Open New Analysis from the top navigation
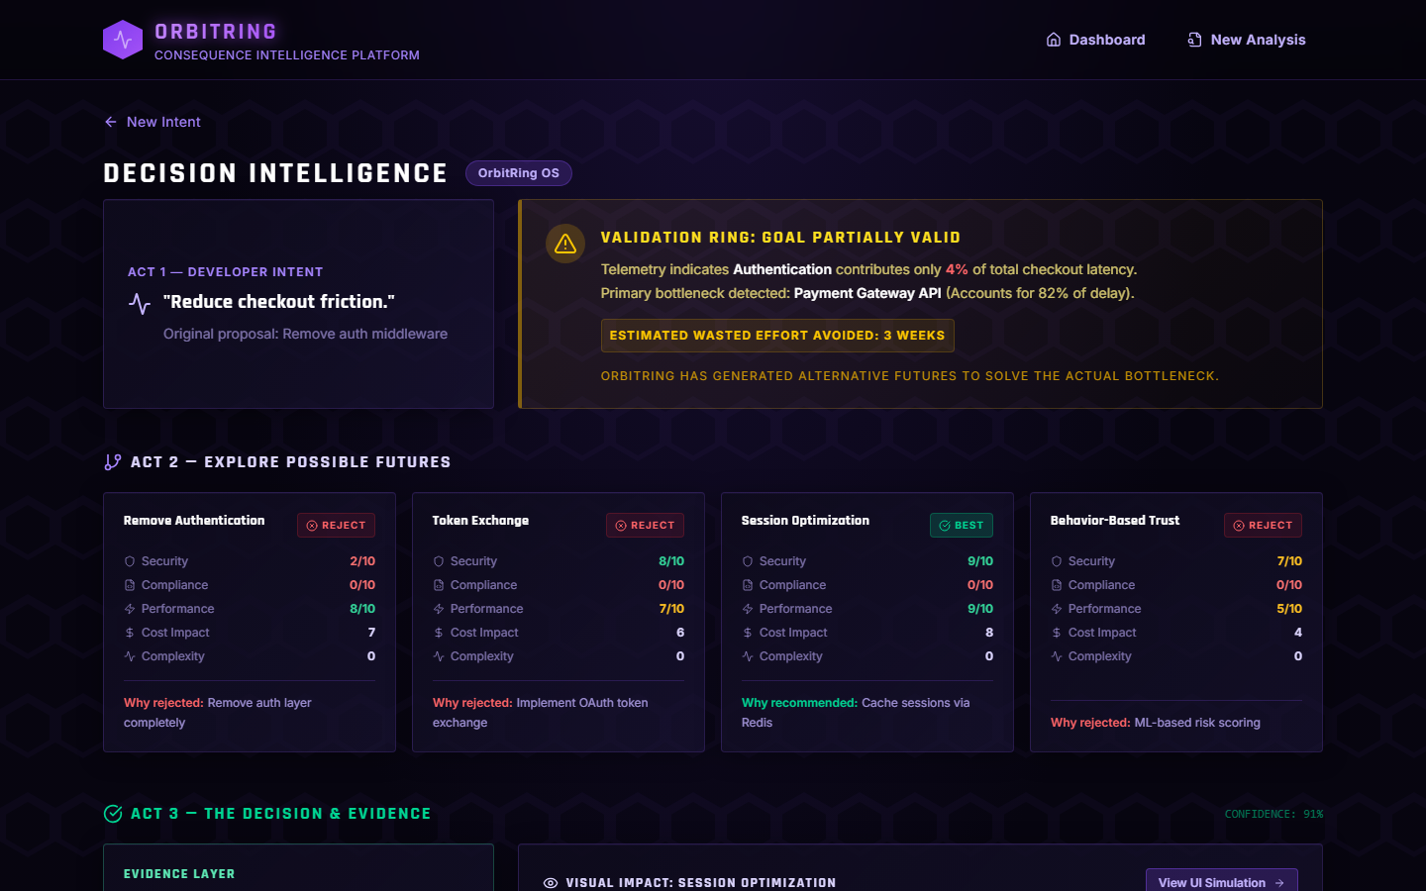1426x891 pixels. (x=1247, y=40)
